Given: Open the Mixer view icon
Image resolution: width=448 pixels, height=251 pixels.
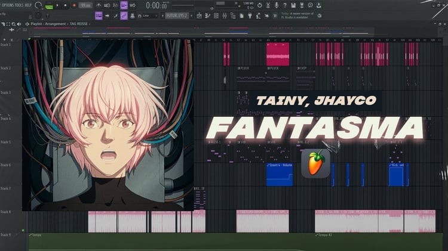Looking at the screenshot, I should point(225,16).
